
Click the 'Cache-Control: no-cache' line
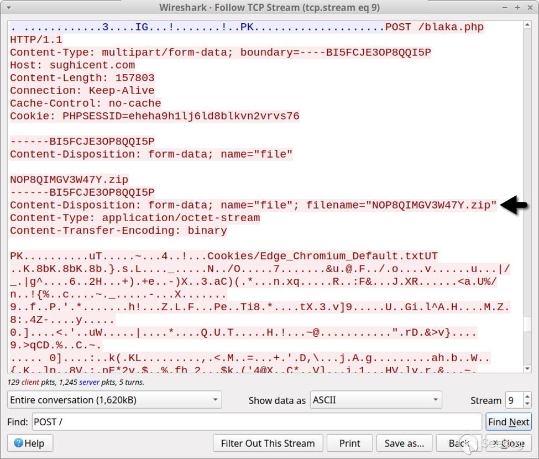(x=86, y=103)
